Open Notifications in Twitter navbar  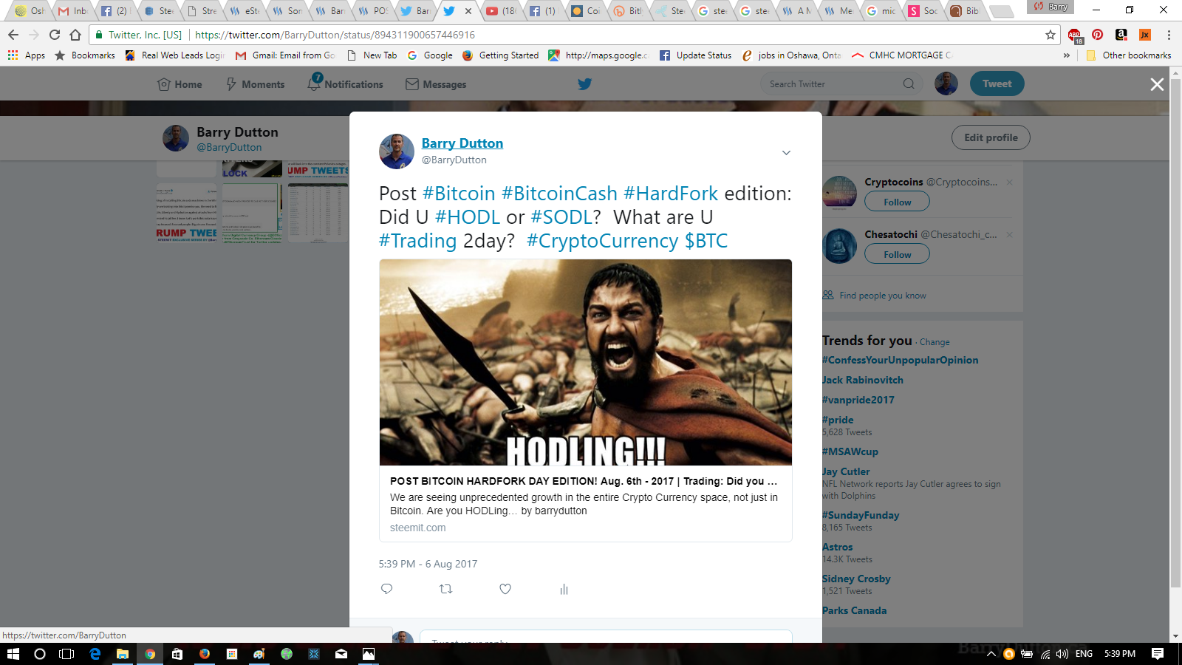click(346, 84)
